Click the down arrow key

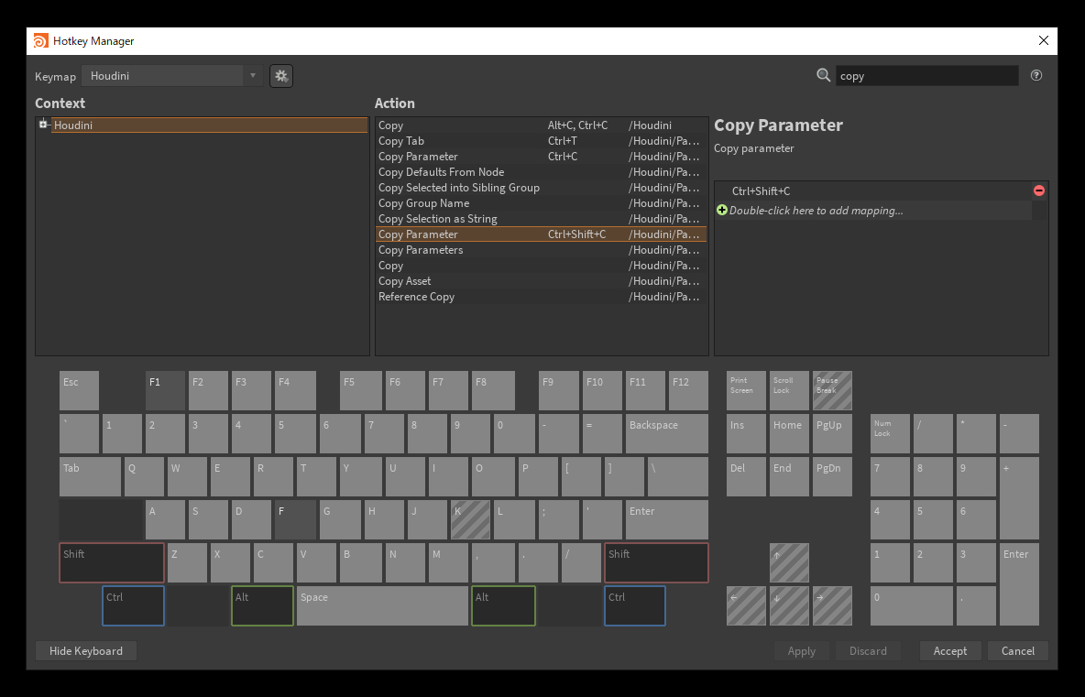click(789, 605)
